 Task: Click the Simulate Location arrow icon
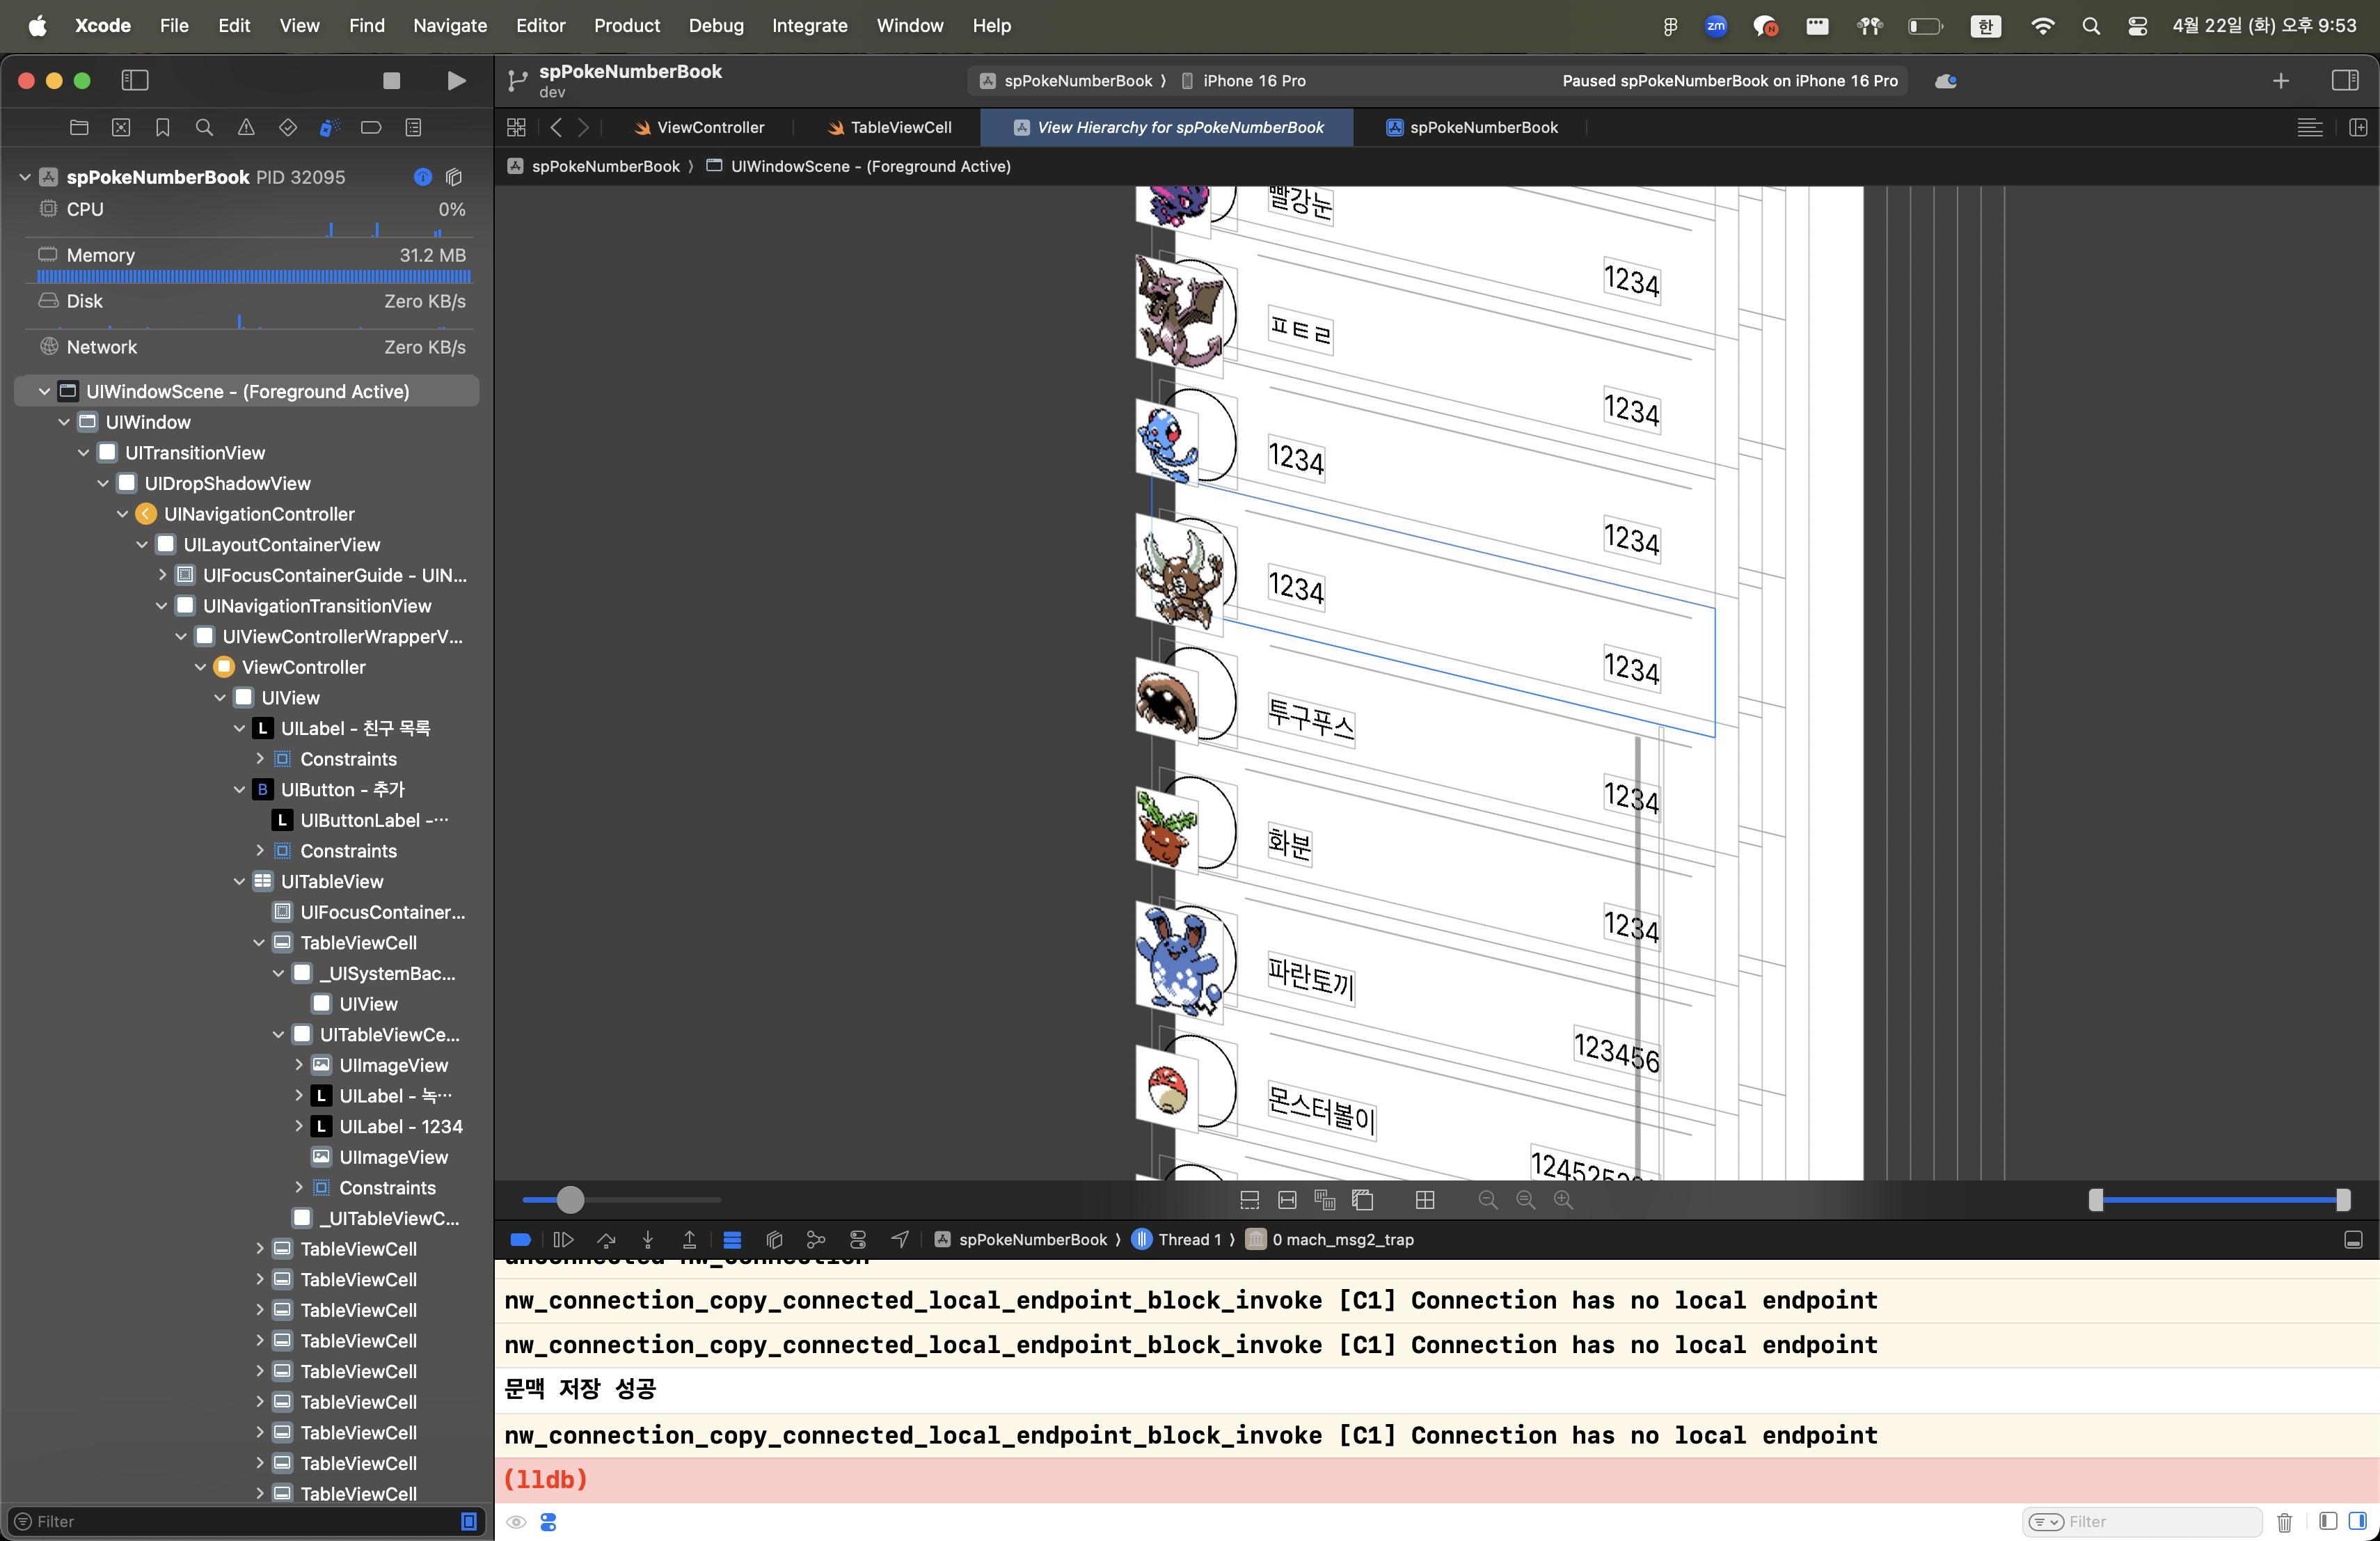click(899, 1239)
